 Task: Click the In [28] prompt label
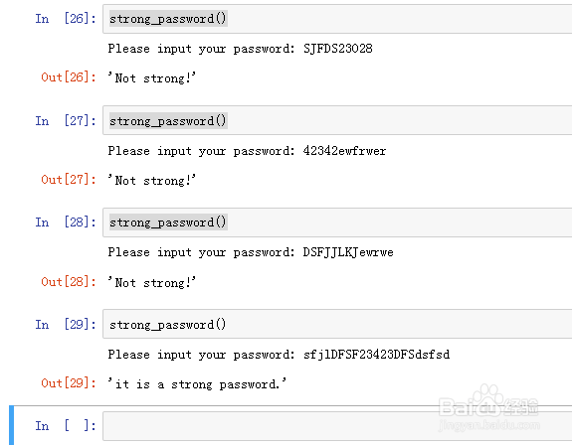(x=66, y=222)
